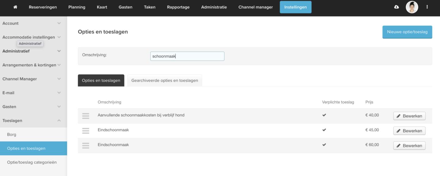Click Bewerken for the € 60,00 Eindschoonmaak
This screenshot has height=176, width=440.
pos(409,146)
